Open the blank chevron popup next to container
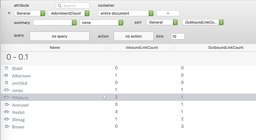Viewport: 256px width, 140px height. pyautogui.click(x=168, y=13)
